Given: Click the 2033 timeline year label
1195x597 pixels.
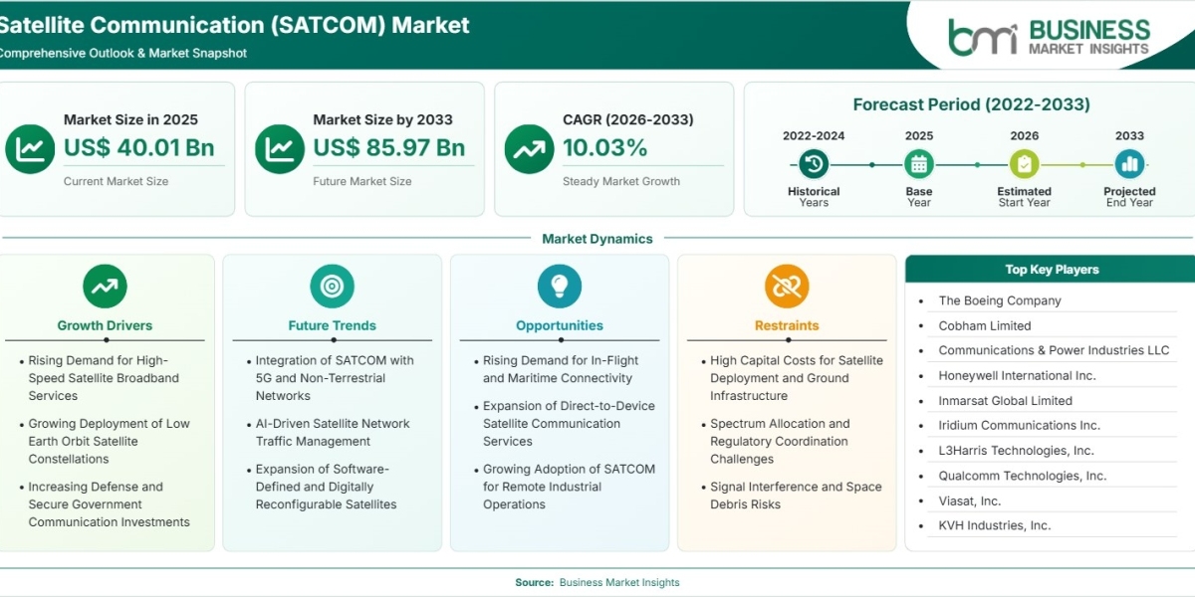Looking at the screenshot, I should (x=1129, y=135).
